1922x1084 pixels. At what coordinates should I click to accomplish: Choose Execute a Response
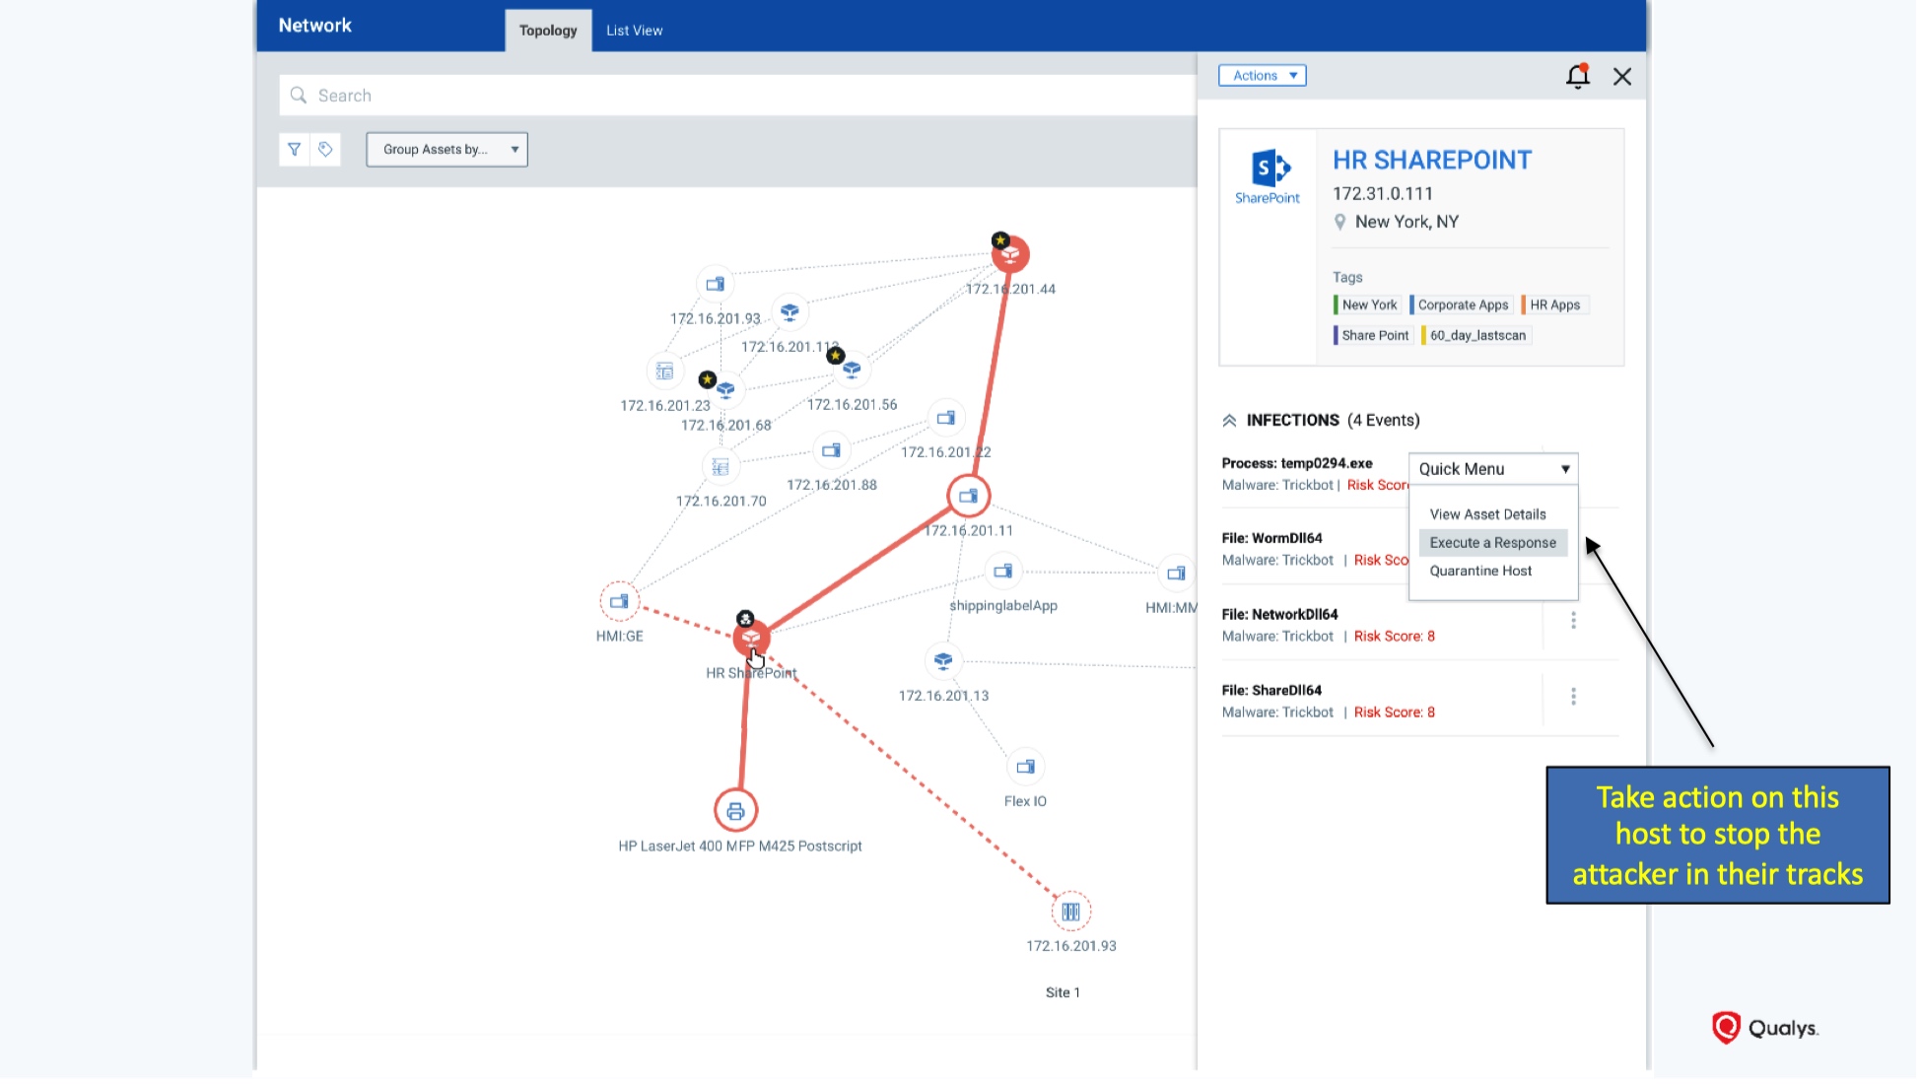click(x=1492, y=543)
